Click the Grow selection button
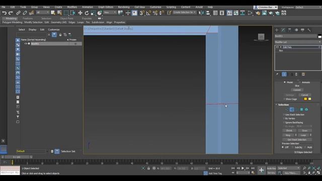This screenshot has height=181, width=322. [x=305, y=131]
